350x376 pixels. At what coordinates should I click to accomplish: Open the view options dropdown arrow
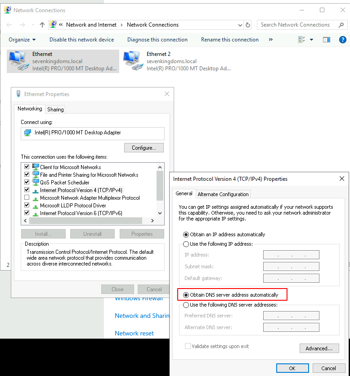[311, 40]
